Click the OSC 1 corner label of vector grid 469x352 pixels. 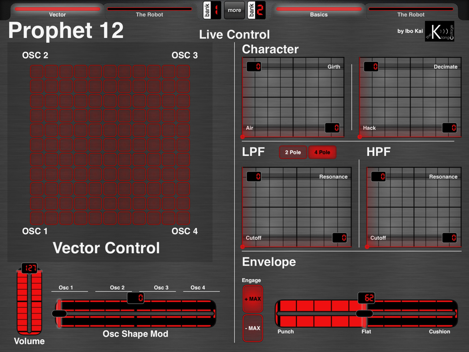click(35, 231)
